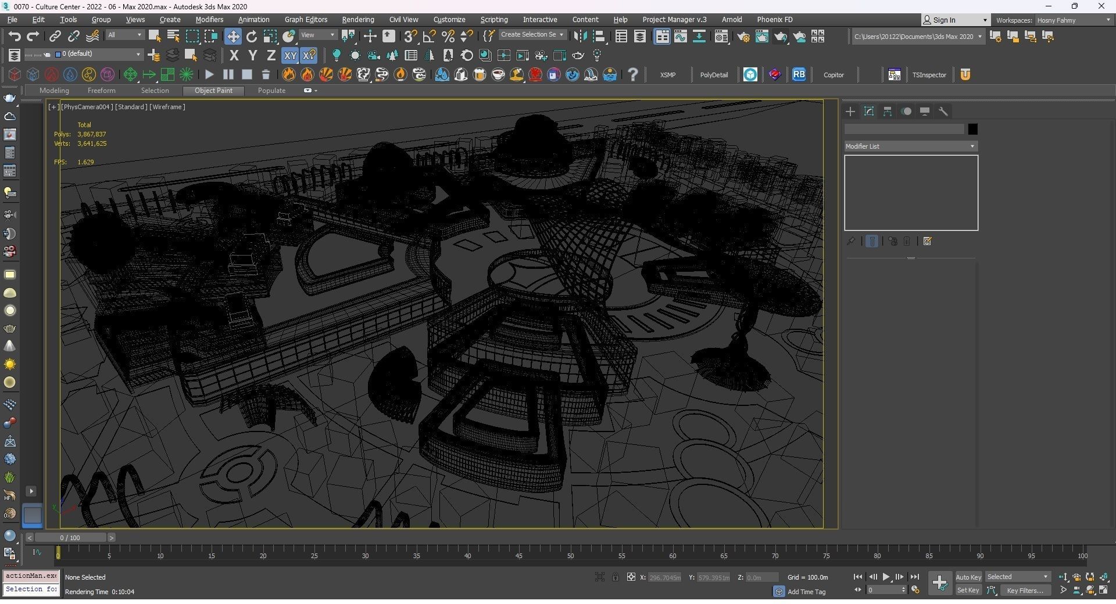Open the Render Setup teapot icon

pos(743,37)
